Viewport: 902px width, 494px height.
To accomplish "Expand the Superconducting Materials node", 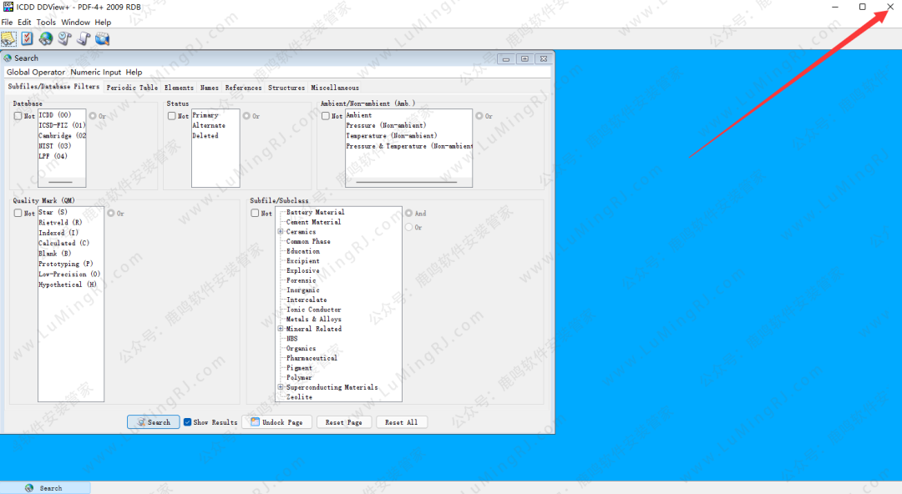I will [x=281, y=387].
